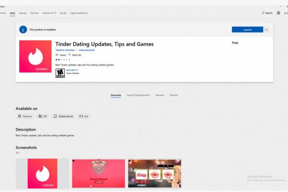Viewport: 288px width, 192px height.
Task: Switch to the Reviews tab
Action: 160,95
